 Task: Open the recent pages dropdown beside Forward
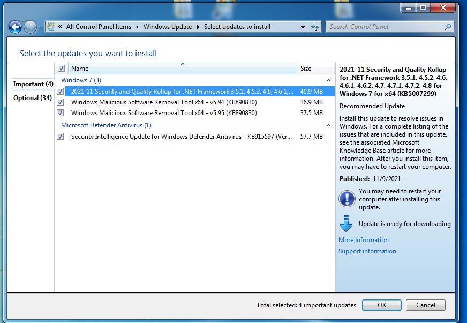pyautogui.click(x=41, y=27)
